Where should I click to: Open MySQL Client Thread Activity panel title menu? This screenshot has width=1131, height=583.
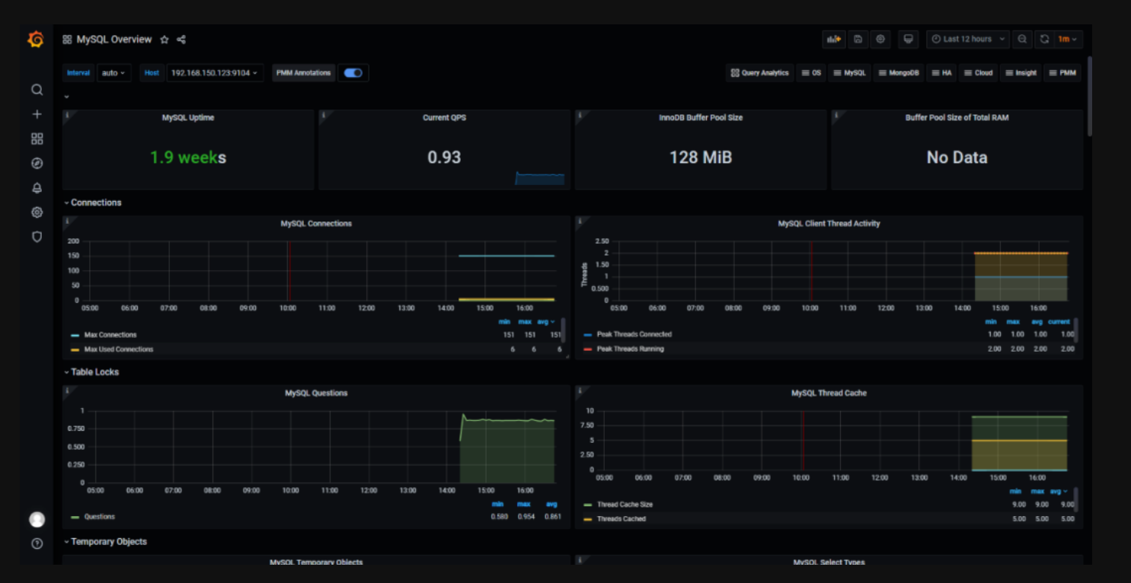click(829, 224)
